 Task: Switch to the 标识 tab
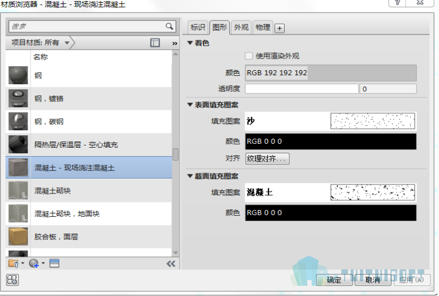point(198,28)
